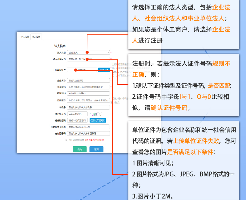Focus the 手机号 input field
The width and height of the screenshot is (246, 200).
coord(88,107)
